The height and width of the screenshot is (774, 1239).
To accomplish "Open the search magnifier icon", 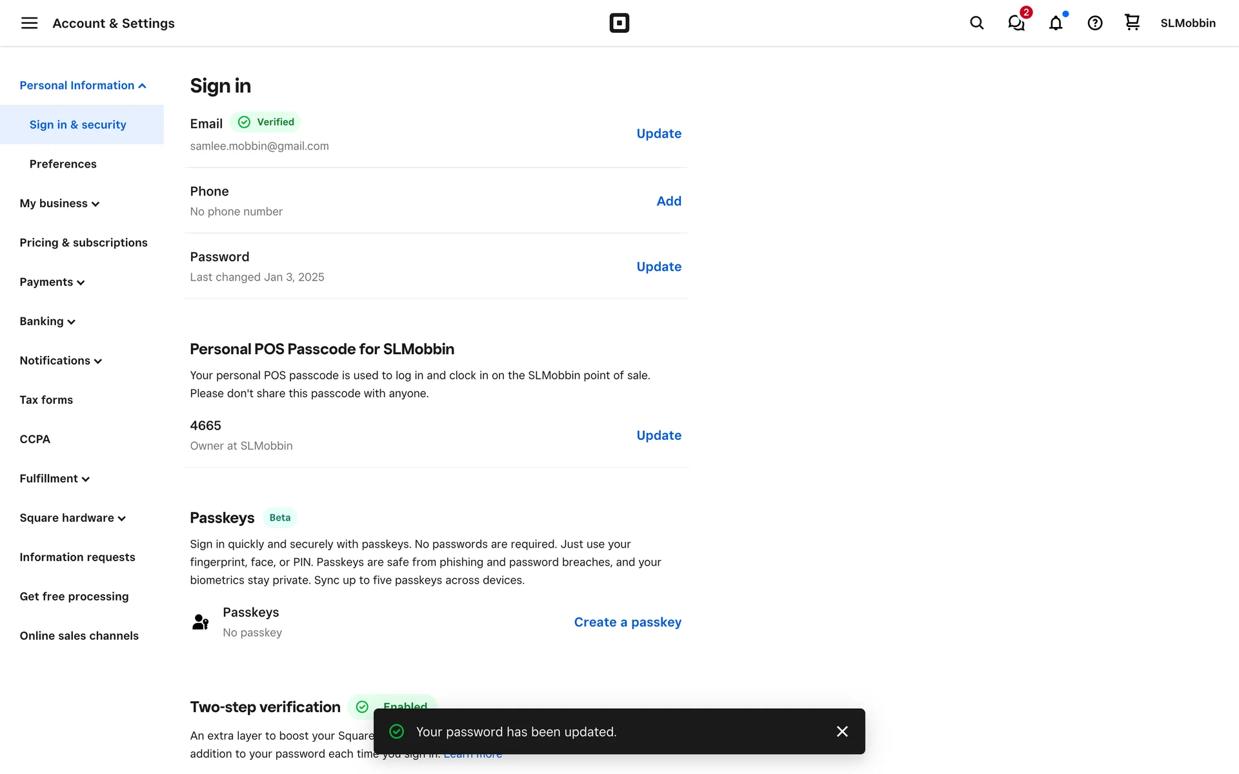I will pos(976,23).
